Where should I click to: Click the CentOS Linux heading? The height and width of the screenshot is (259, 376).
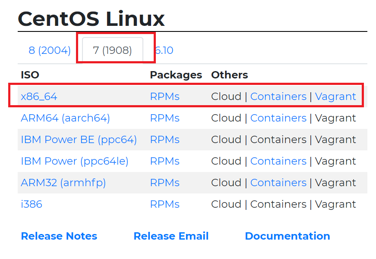click(91, 19)
